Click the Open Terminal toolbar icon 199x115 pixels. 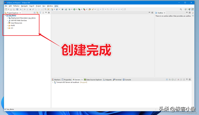coord(17,9)
